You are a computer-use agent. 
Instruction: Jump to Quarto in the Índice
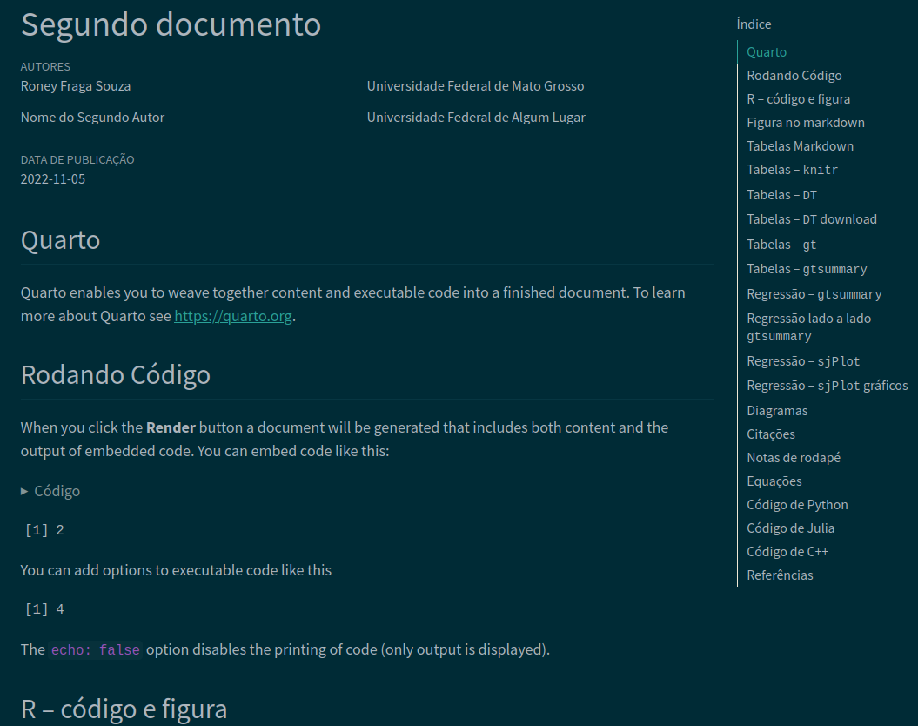[x=767, y=52]
